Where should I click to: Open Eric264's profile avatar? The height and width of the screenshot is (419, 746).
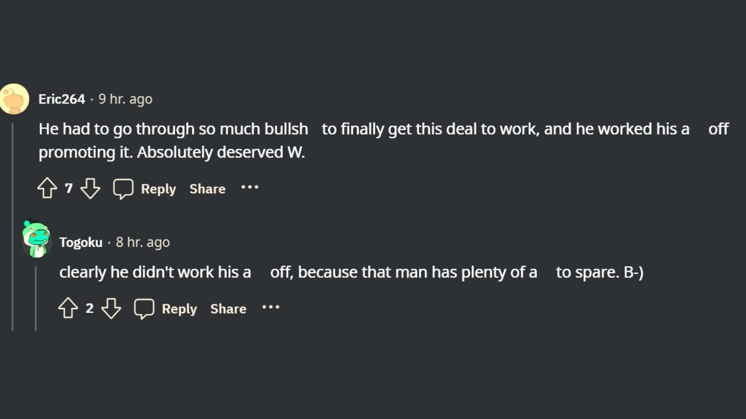pyautogui.click(x=15, y=99)
